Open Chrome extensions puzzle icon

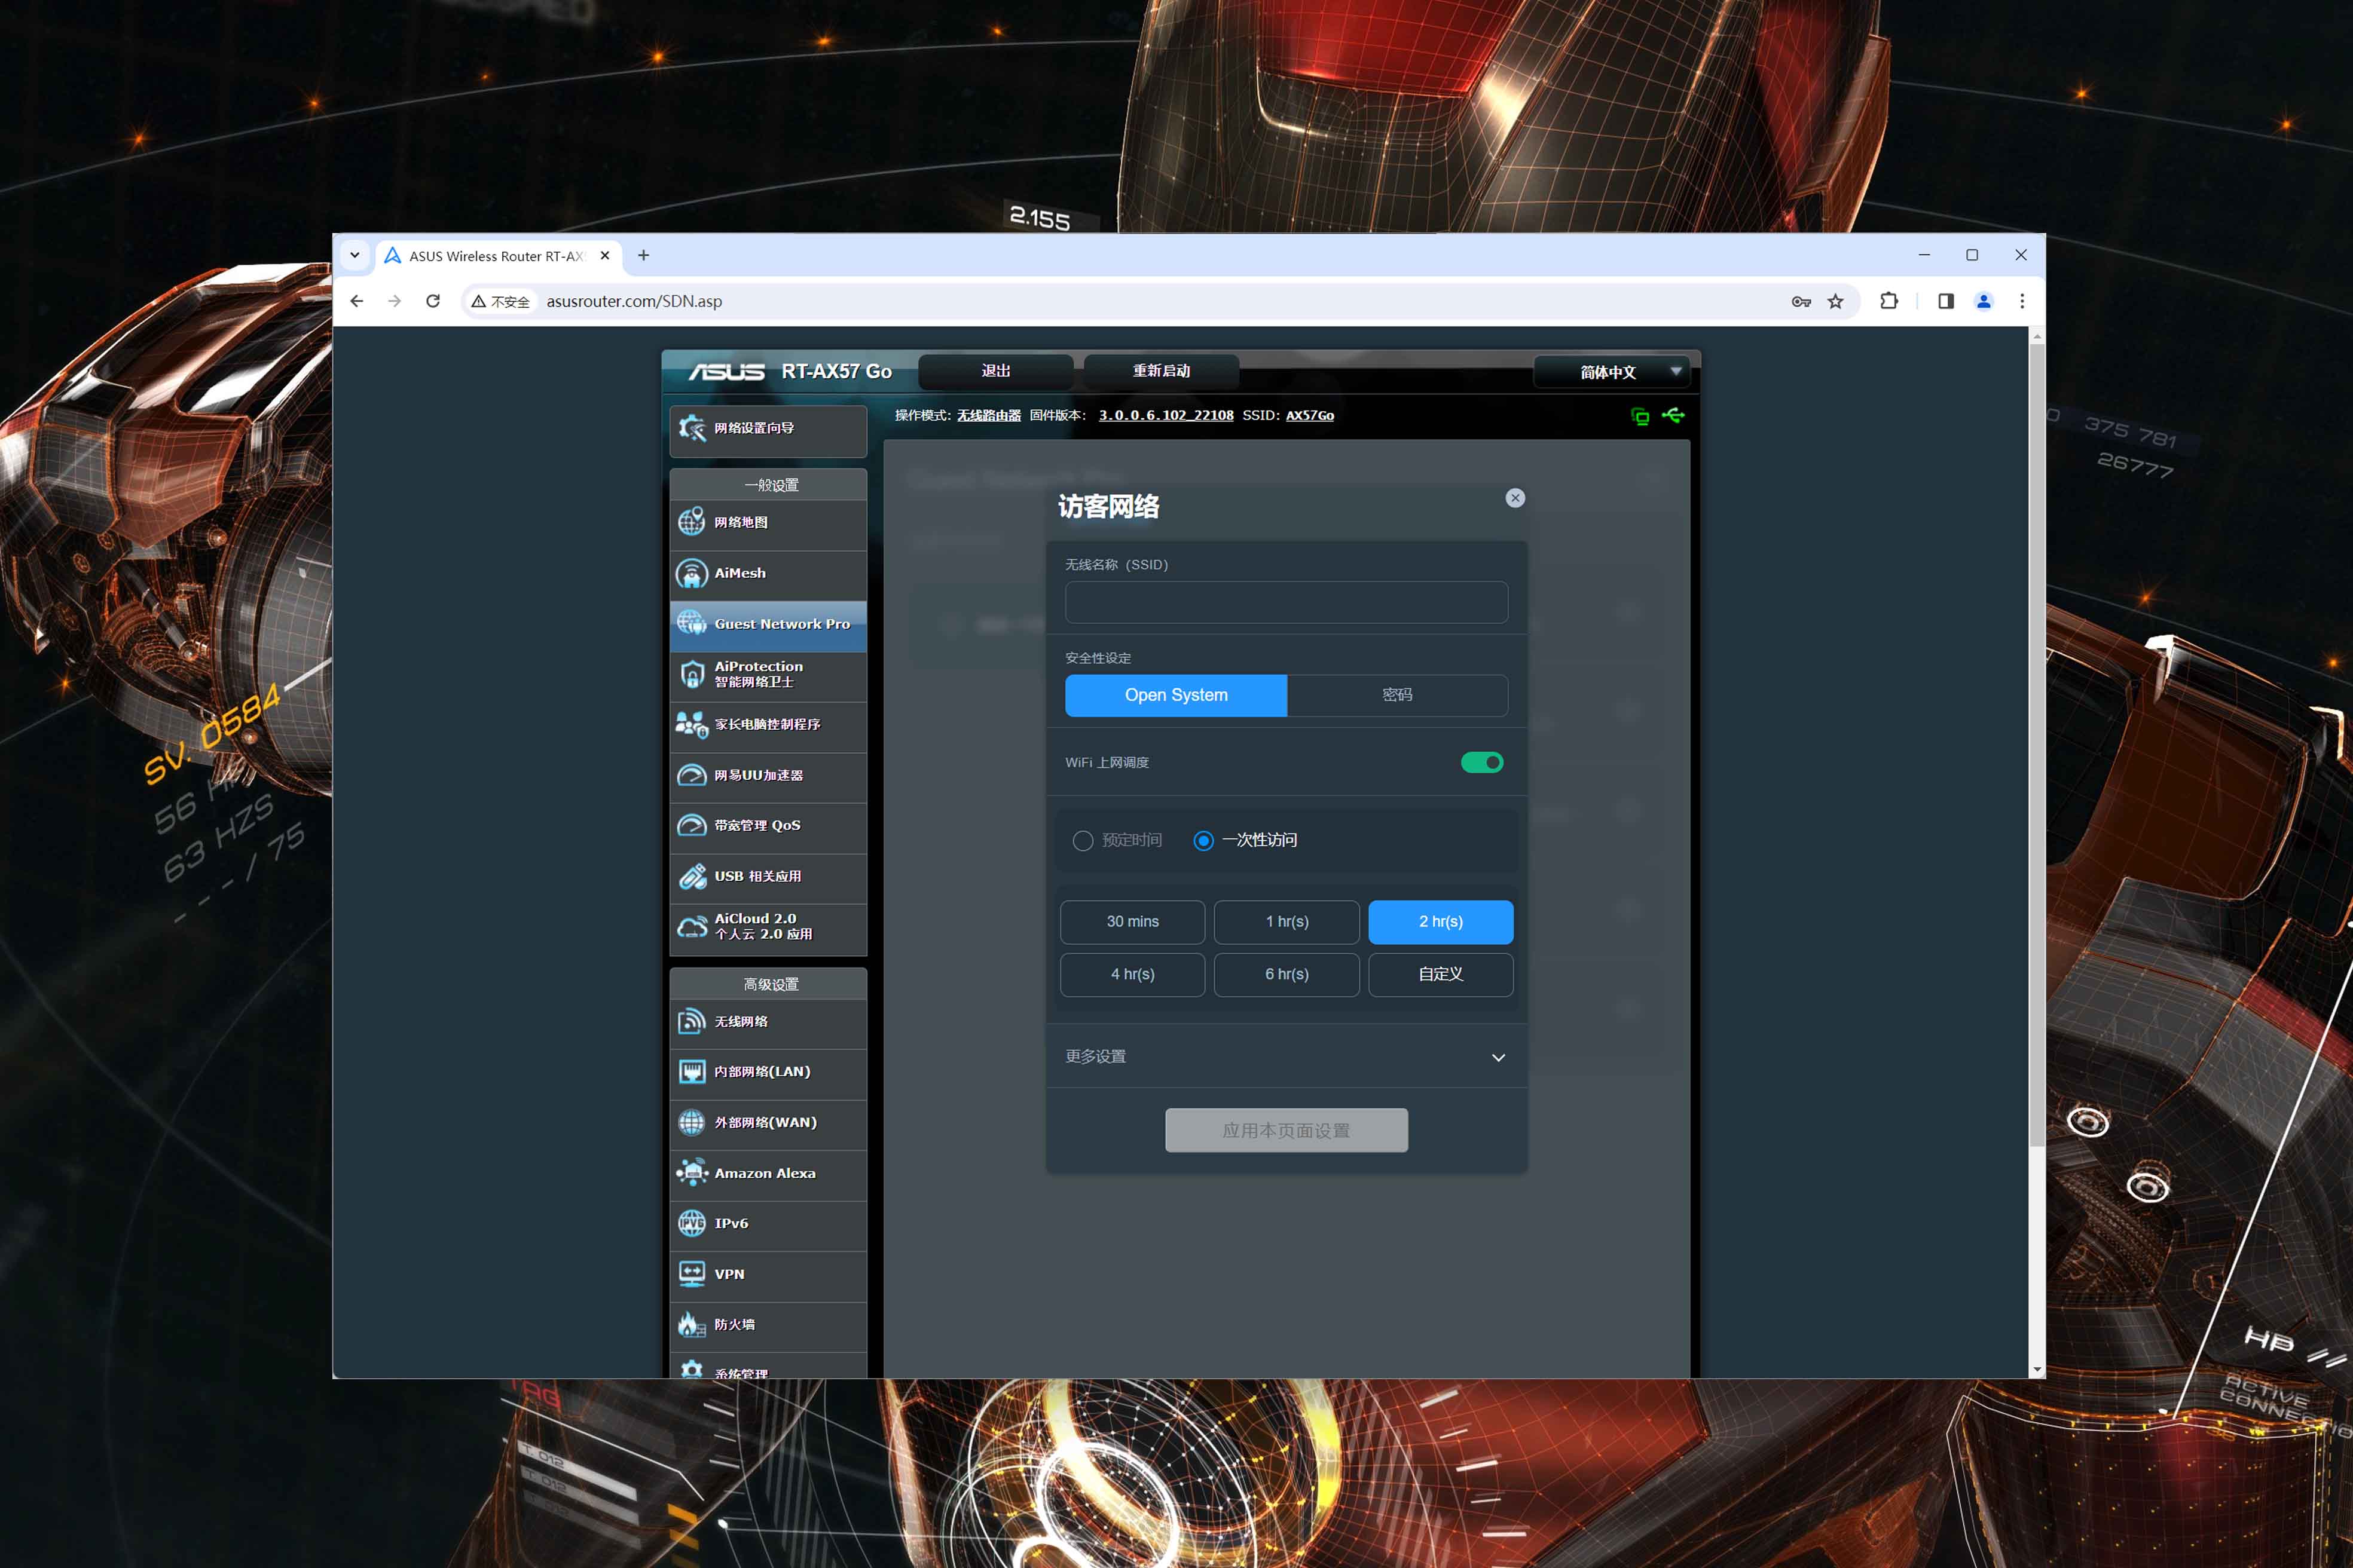1889,301
